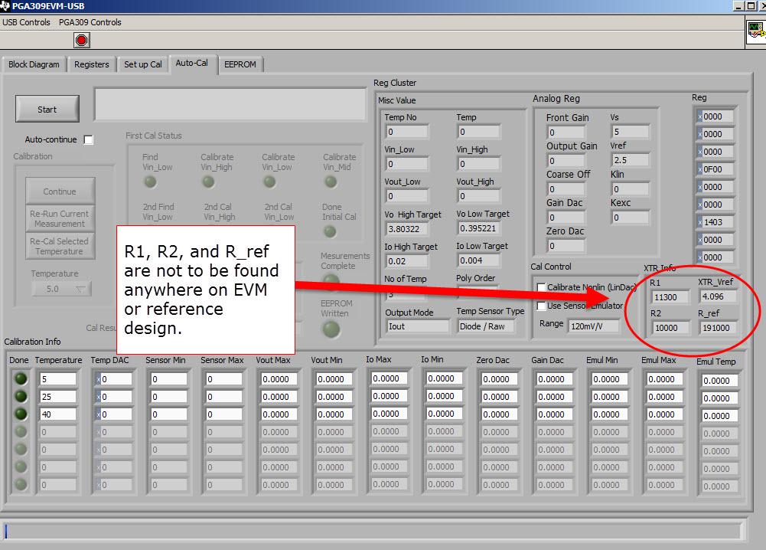Open the Output Mode Iout selector
Screen dimensions: 766x550
coord(418,326)
